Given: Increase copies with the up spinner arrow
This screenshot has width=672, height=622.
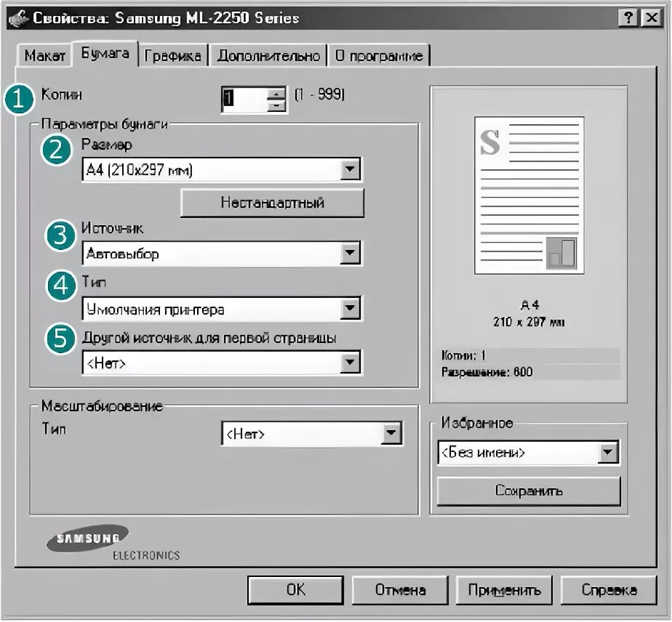Looking at the screenshot, I should tap(277, 93).
